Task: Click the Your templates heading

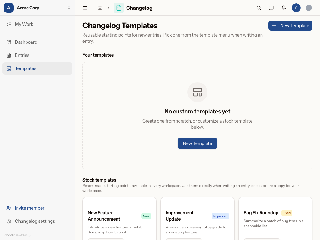Action: (98, 55)
